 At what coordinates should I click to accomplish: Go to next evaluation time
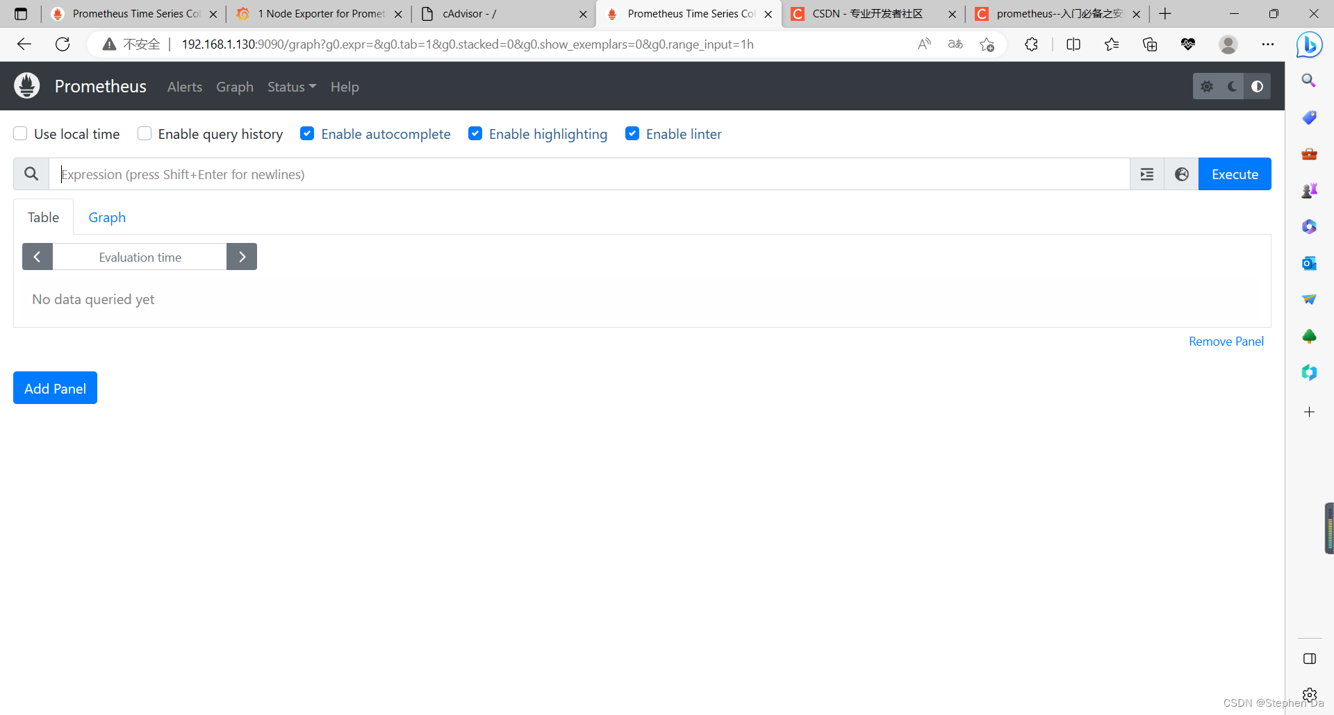coord(242,257)
